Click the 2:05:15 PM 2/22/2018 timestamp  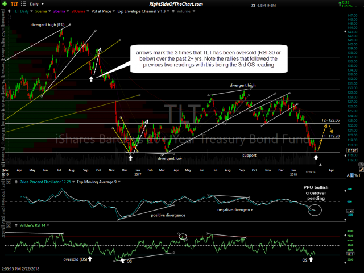(x=20, y=269)
